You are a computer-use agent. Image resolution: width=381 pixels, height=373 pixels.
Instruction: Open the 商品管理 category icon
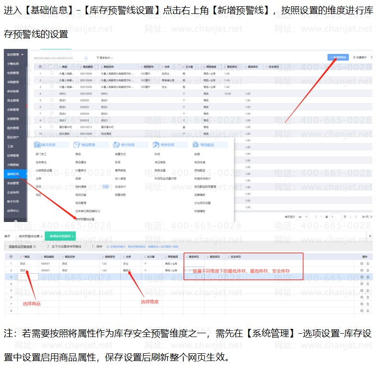click(x=77, y=145)
